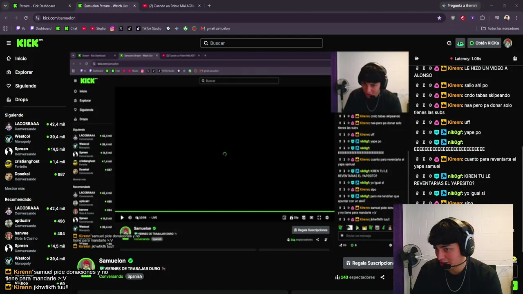This screenshot has height=294, width=523.
Task: Open hanvee channel under Recomendado
Action: 35,236
